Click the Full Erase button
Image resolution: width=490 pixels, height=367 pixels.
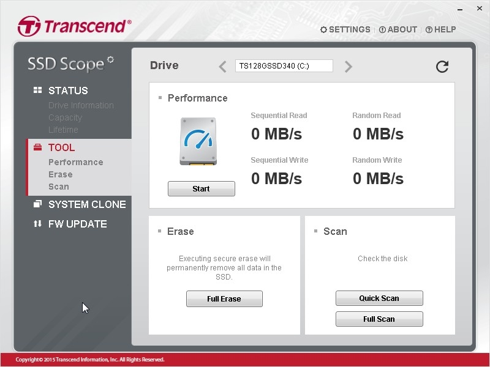click(x=224, y=299)
